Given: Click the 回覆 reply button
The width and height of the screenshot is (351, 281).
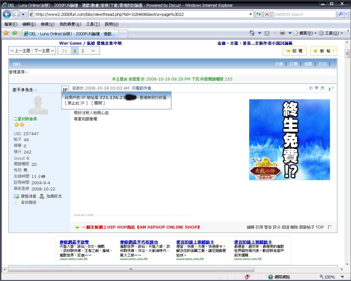Looking at the screenshot, I should click(295, 51).
